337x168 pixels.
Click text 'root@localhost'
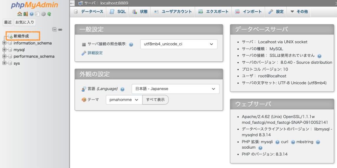point(272,76)
